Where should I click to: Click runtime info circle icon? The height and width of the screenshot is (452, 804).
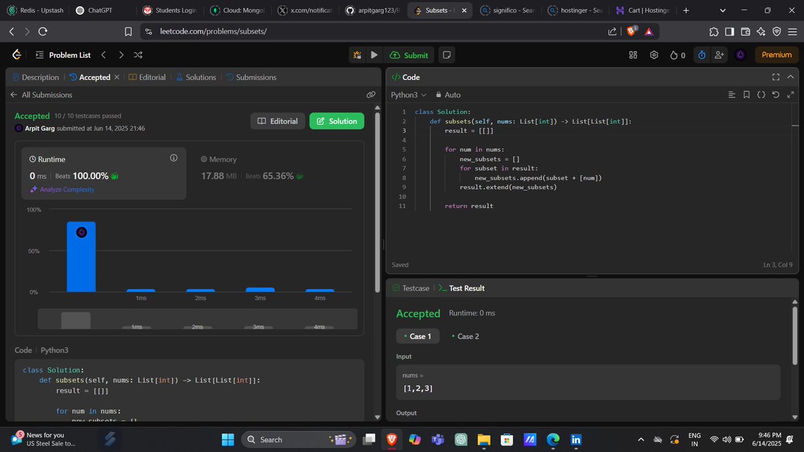tap(174, 158)
